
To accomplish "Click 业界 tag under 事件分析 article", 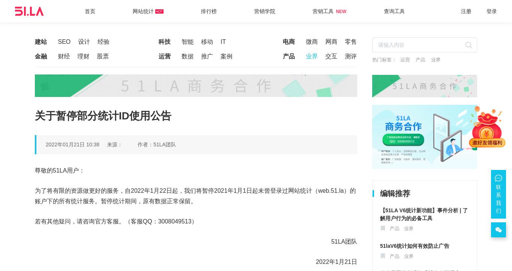I will (x=409, y=229).
